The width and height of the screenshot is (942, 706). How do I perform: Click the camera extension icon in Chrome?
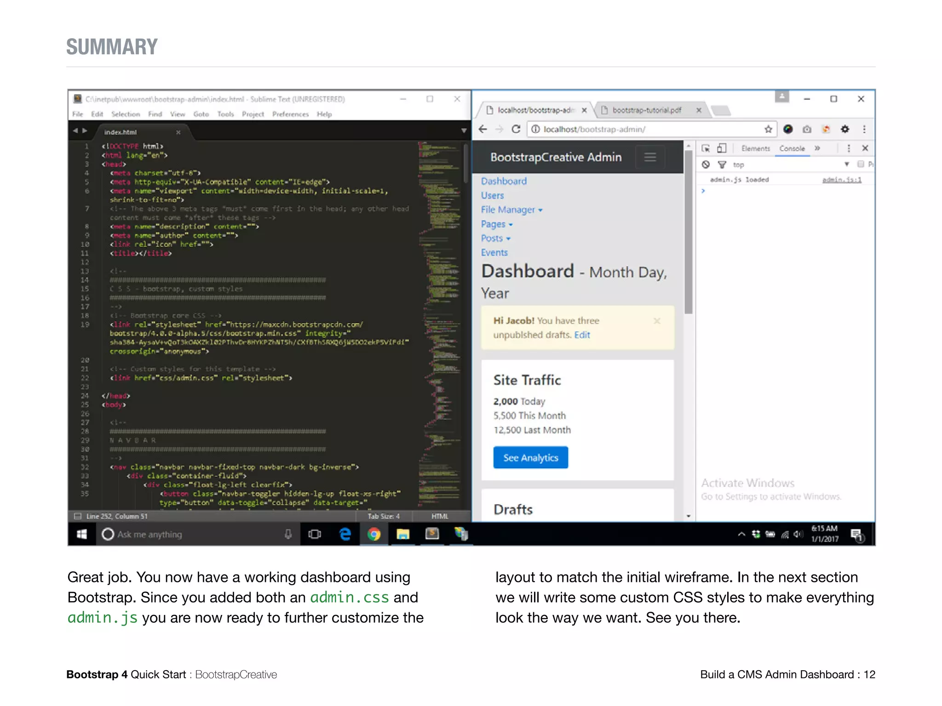point(807,129)
